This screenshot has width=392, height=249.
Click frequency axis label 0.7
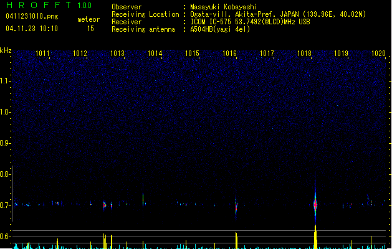[x=5, y=205]
